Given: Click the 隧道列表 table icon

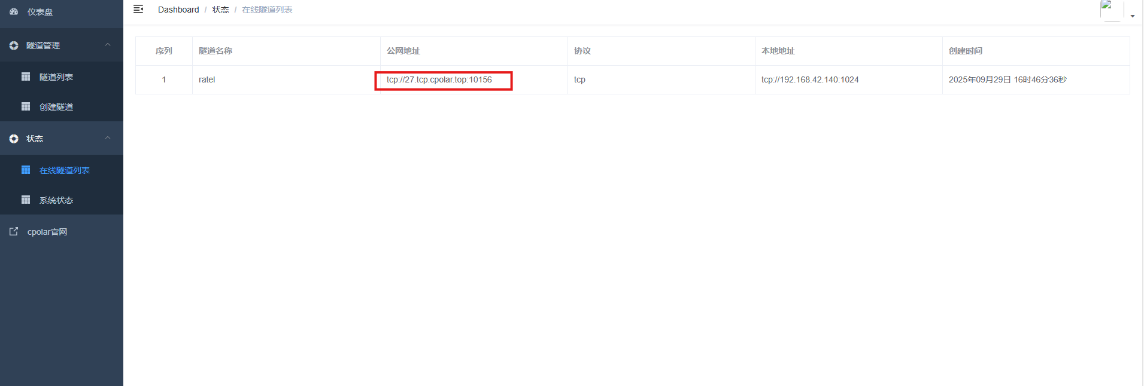Looking at the screenshot, I should coord(26,76).
